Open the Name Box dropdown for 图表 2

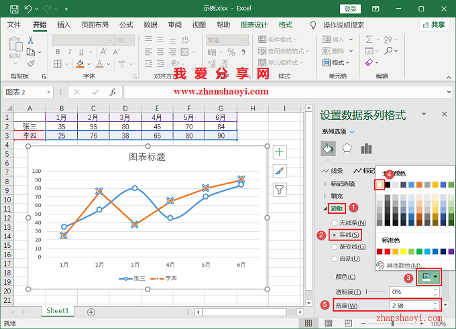tap(48, 92)
